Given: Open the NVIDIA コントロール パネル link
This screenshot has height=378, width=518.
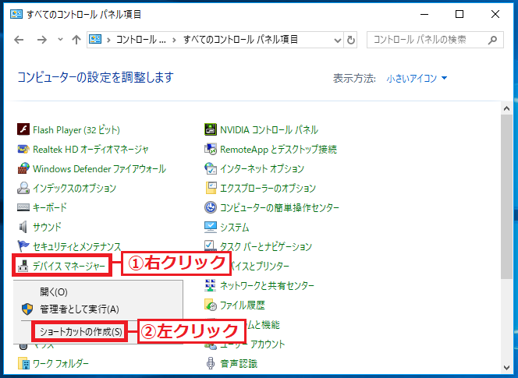Looking at the screenshot, I should pyautogui.click(x=269, y=129).
